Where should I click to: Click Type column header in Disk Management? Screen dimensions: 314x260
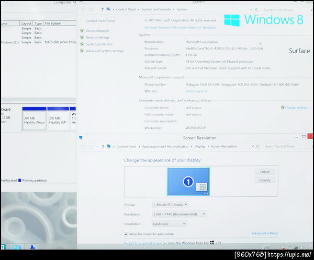click(x=38, y=23)
